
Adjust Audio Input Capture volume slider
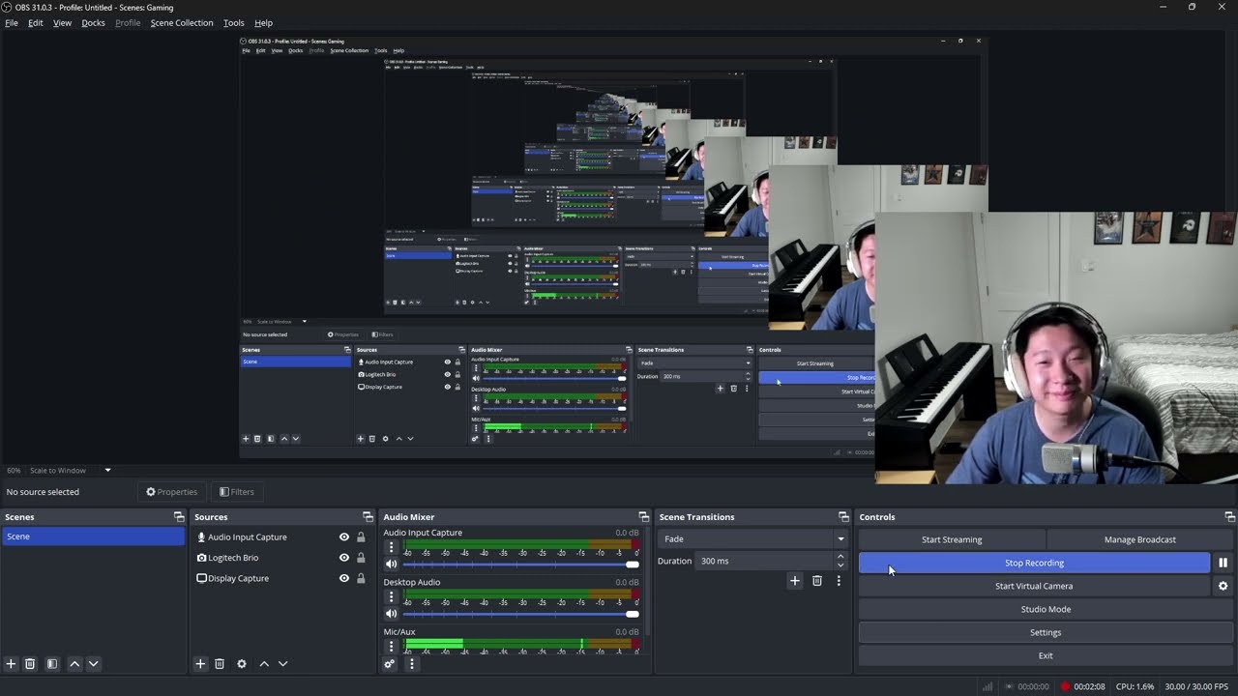[521, 564]
